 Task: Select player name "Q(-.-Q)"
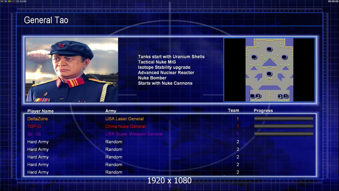(34, 134)
